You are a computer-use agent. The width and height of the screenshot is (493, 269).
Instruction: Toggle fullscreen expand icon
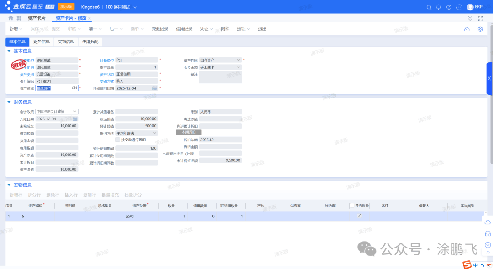(480, 18)
